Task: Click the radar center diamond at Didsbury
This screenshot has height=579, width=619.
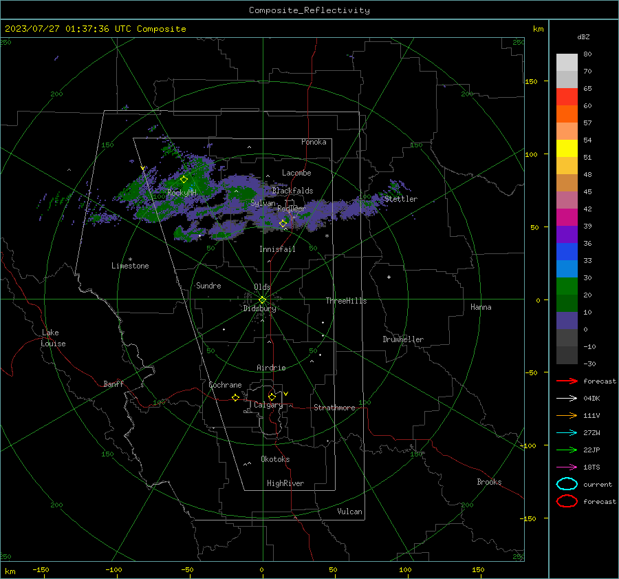Action: (x=262, y=300)
